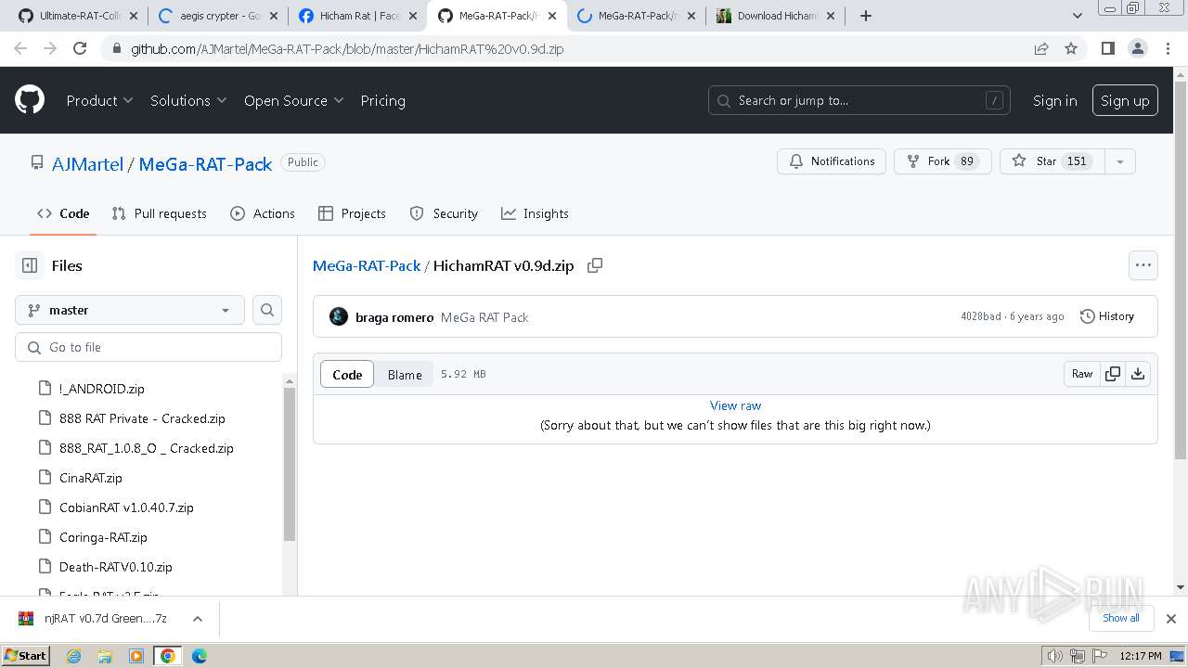Screen dimensions: 1188x668
Task: Open the GitHub logo home link
Action: 30,100
